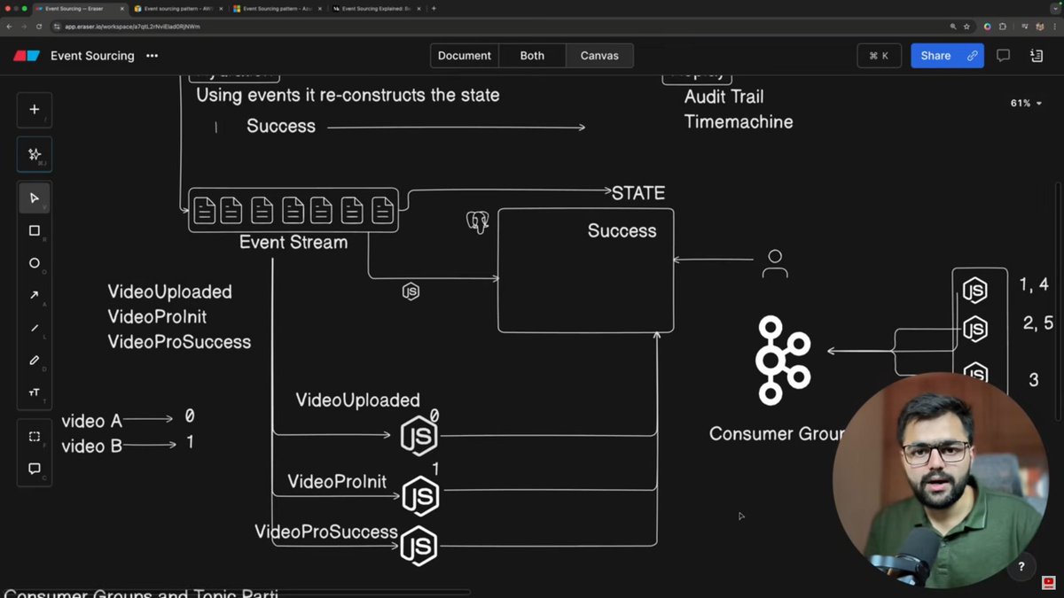This screenshot has width=1064, height=598.
Task: Open the 61% zoom level dropdown
Action: [x=1025, y=104]
